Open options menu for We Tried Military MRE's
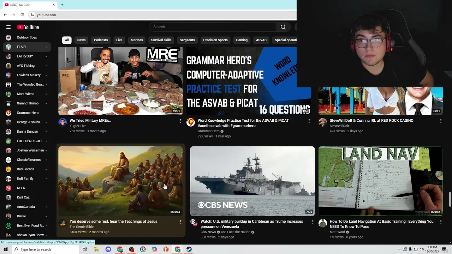This screenshot has width=452, height=254. pos(181,121)
